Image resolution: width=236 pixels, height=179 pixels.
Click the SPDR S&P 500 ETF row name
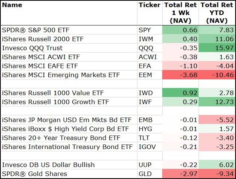[x=35, y=30]
